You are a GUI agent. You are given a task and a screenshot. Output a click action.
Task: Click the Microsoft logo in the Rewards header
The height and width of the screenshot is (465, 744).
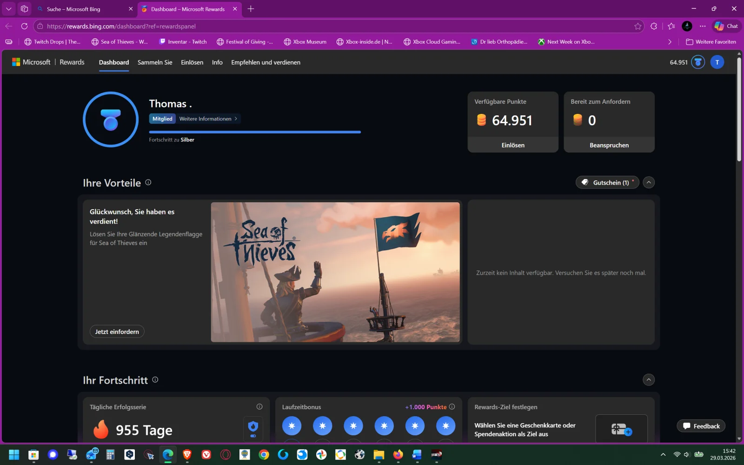[31, 62]
